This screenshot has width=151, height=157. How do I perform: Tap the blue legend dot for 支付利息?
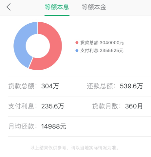tap(77, 51)
